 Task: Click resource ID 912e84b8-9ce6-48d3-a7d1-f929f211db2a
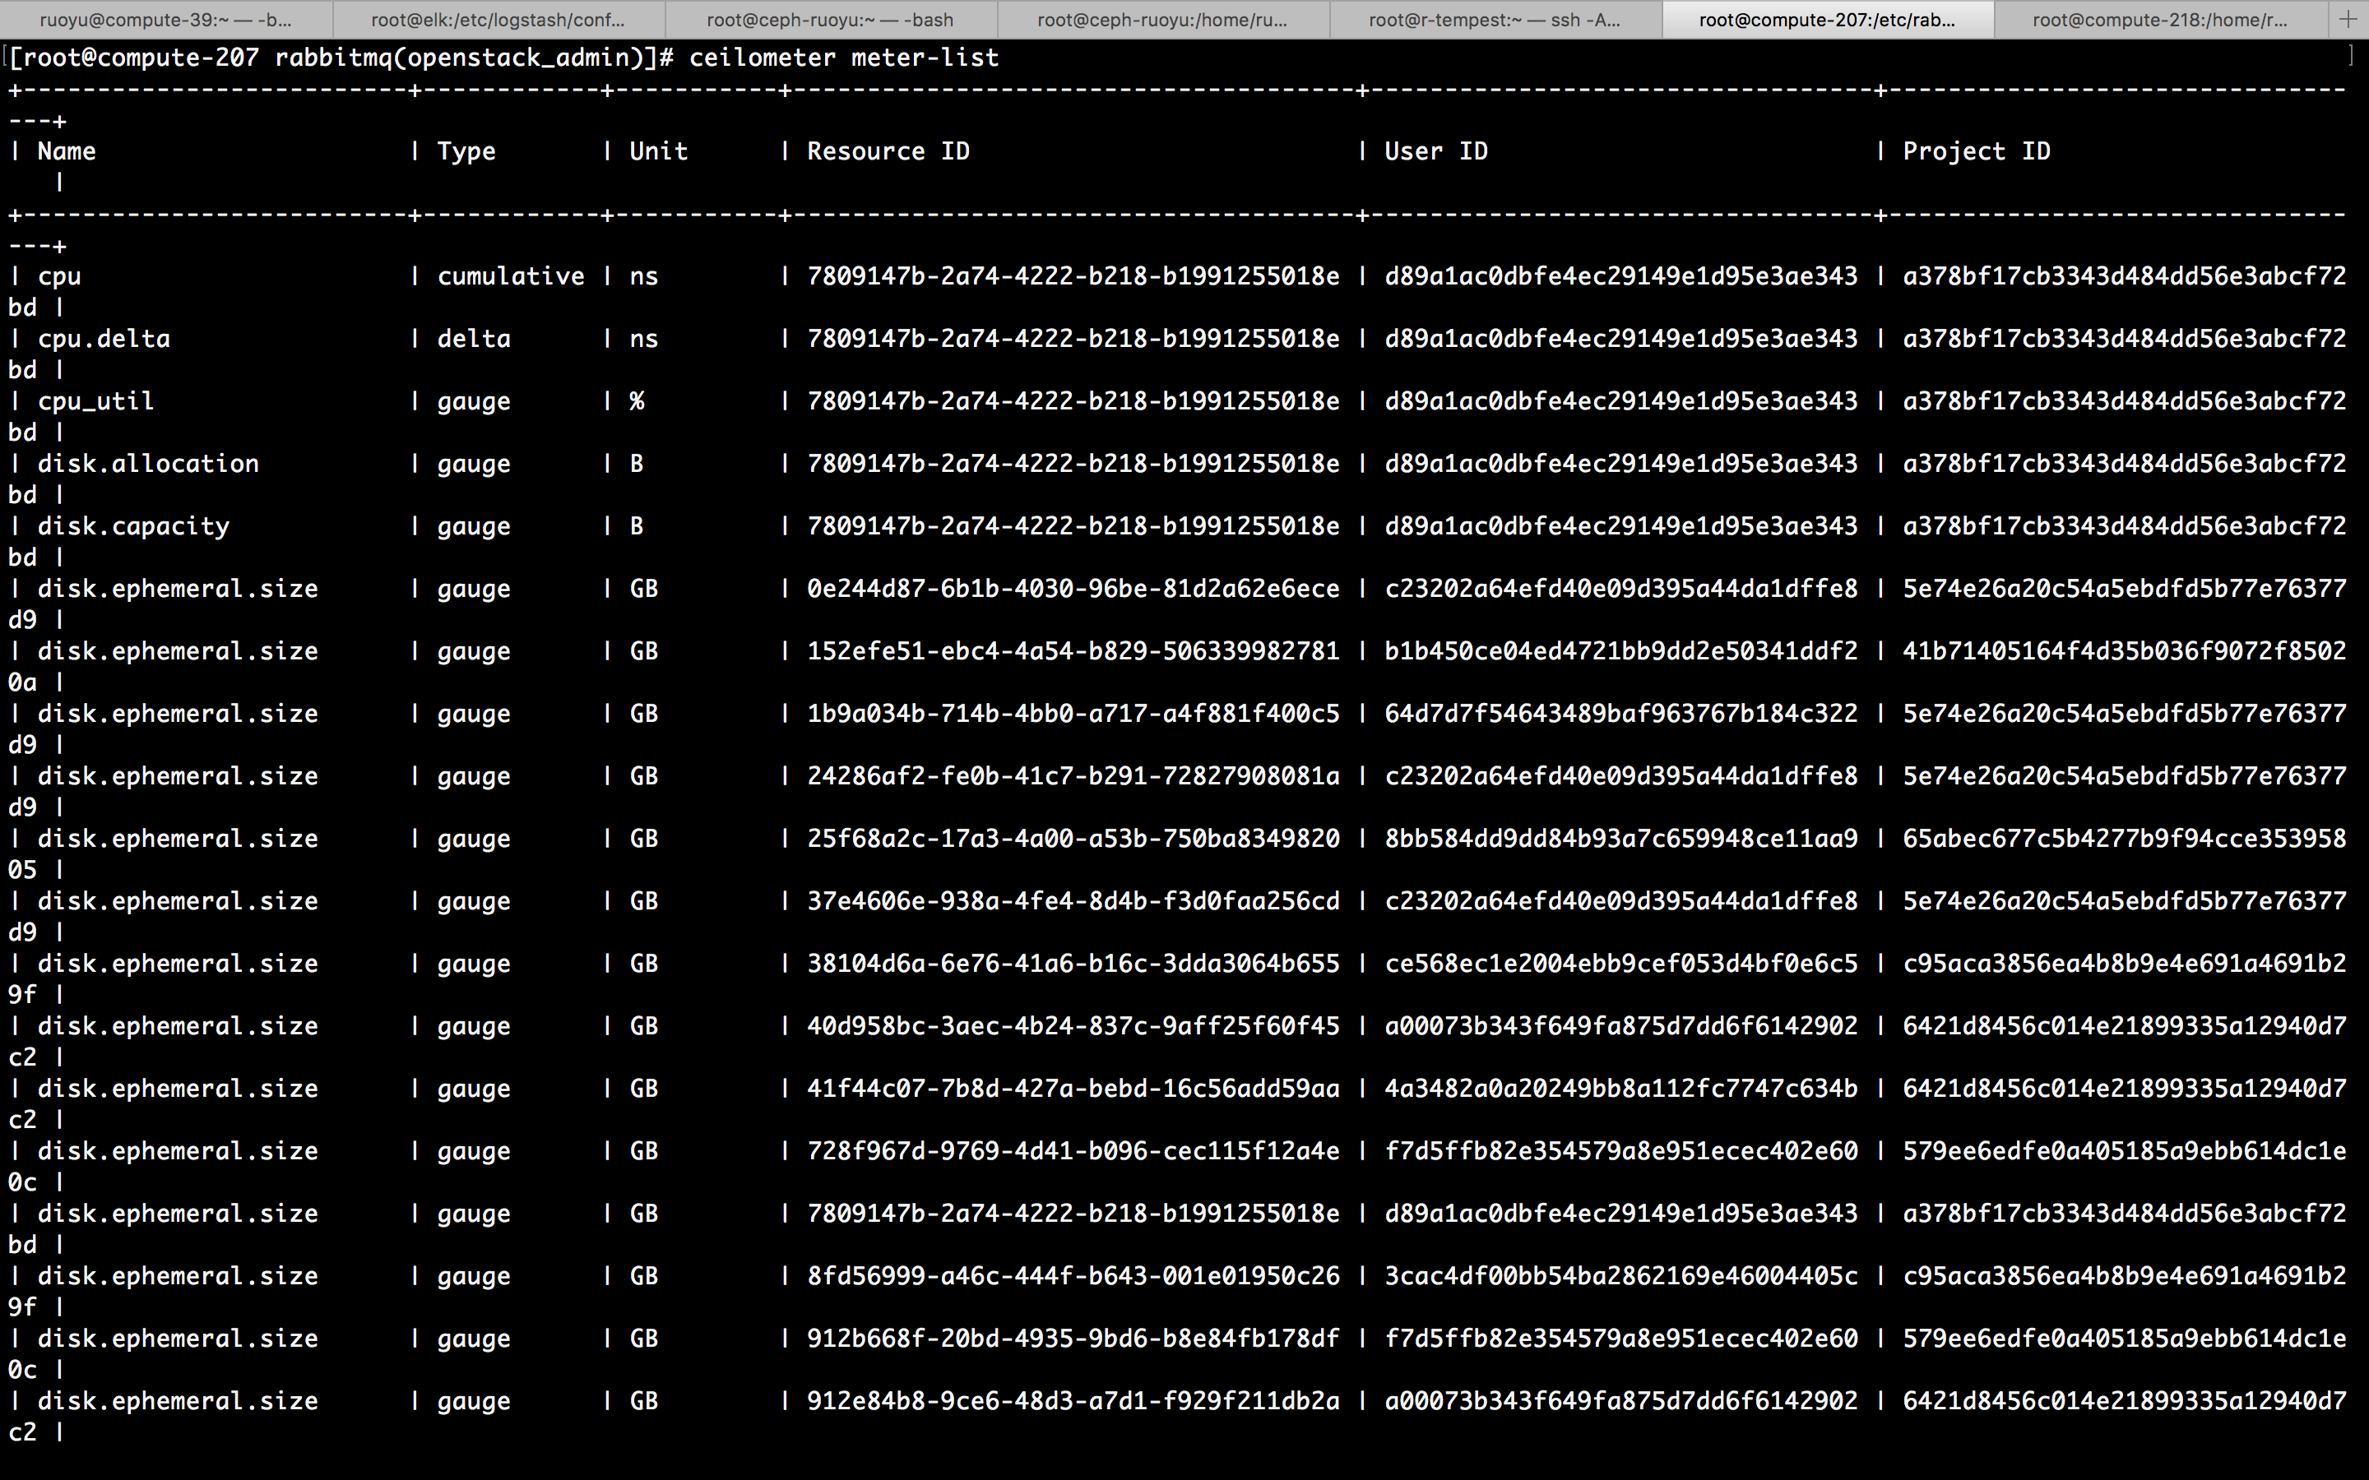pos(1073,1402)
